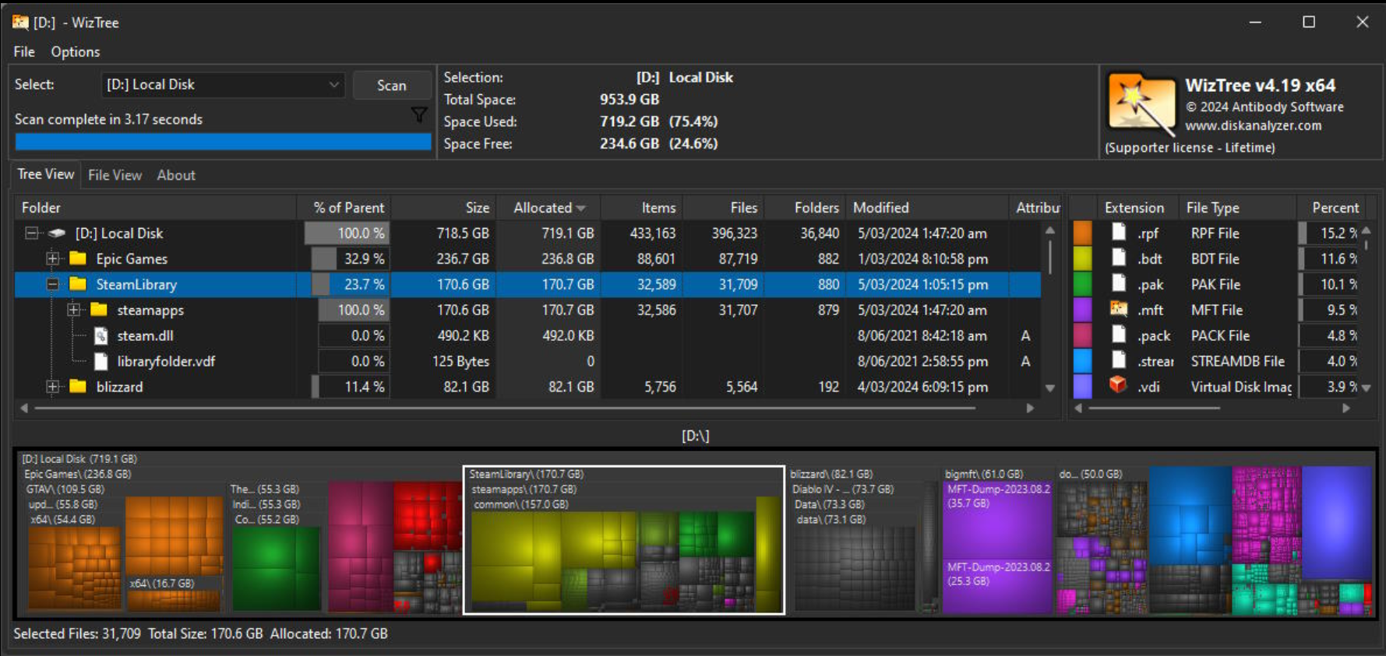The height and width of the screenshot is (656, 1386).
Task: Expand the blizzard folder node
Action: coord(52,387)
